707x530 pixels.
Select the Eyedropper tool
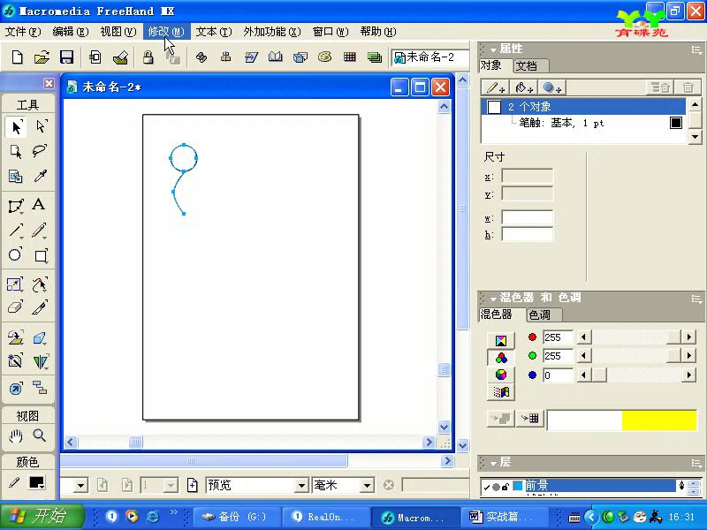(x=41, y=176)
